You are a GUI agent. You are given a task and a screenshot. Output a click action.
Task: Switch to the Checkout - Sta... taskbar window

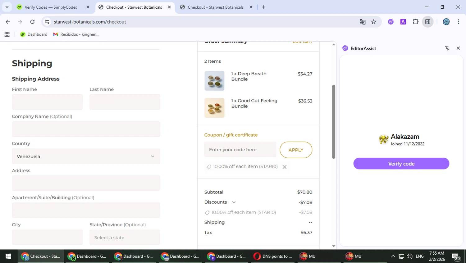[x=41, y=256]
